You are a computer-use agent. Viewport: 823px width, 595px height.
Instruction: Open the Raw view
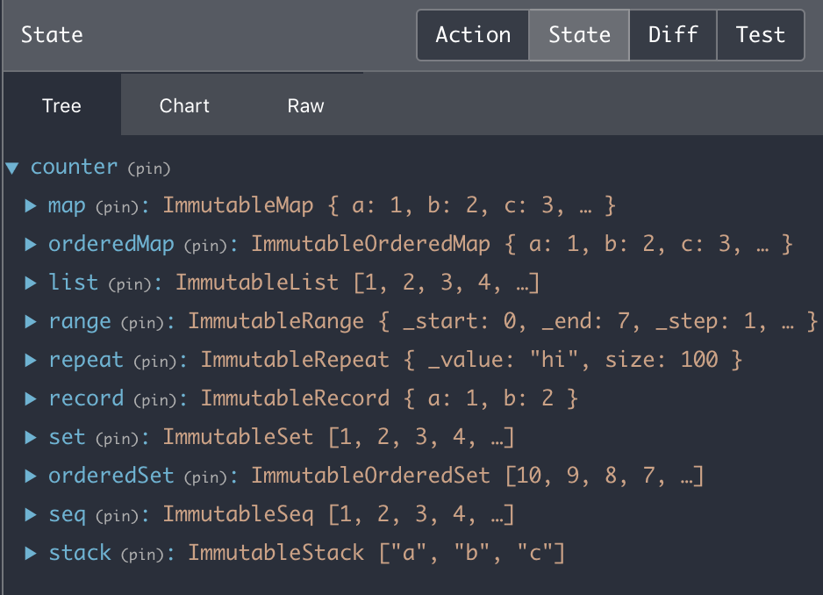(x=305, y=105)
